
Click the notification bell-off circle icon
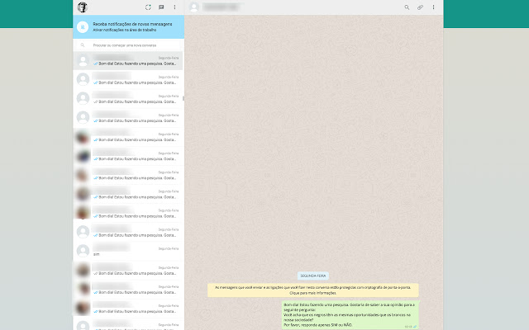83,27
